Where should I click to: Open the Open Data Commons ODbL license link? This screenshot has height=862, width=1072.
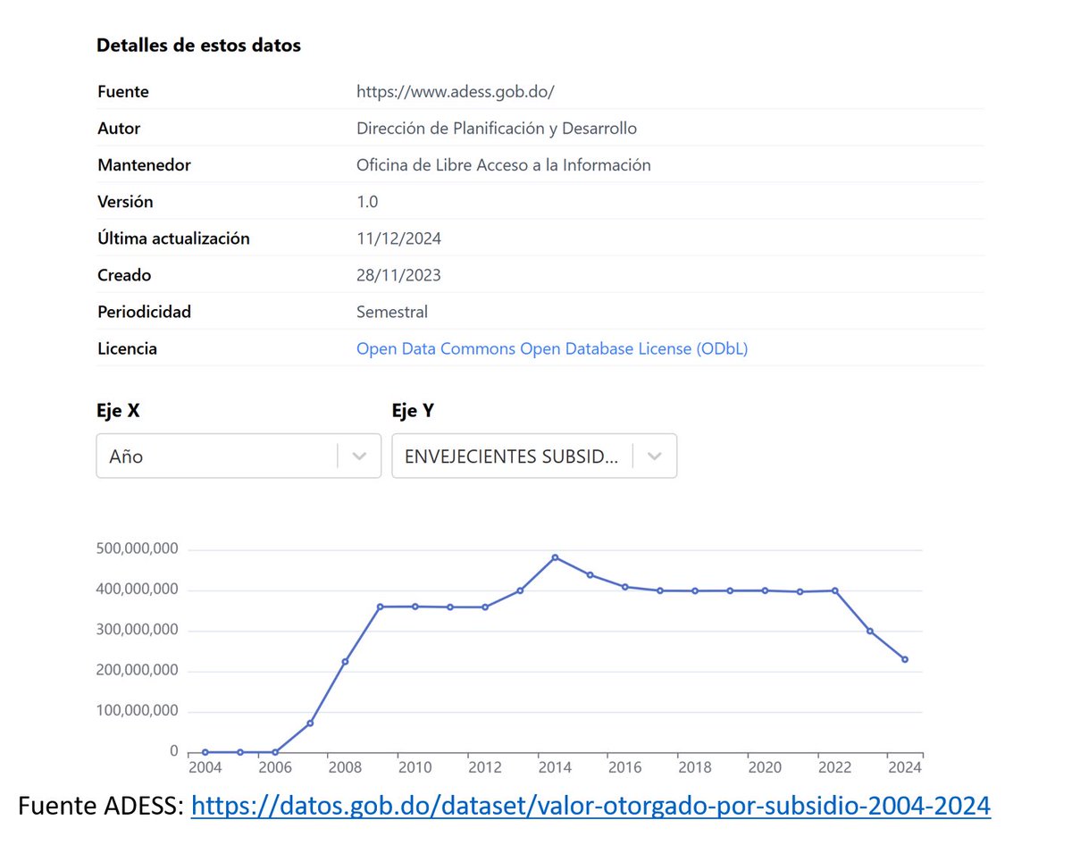(552, 348)
